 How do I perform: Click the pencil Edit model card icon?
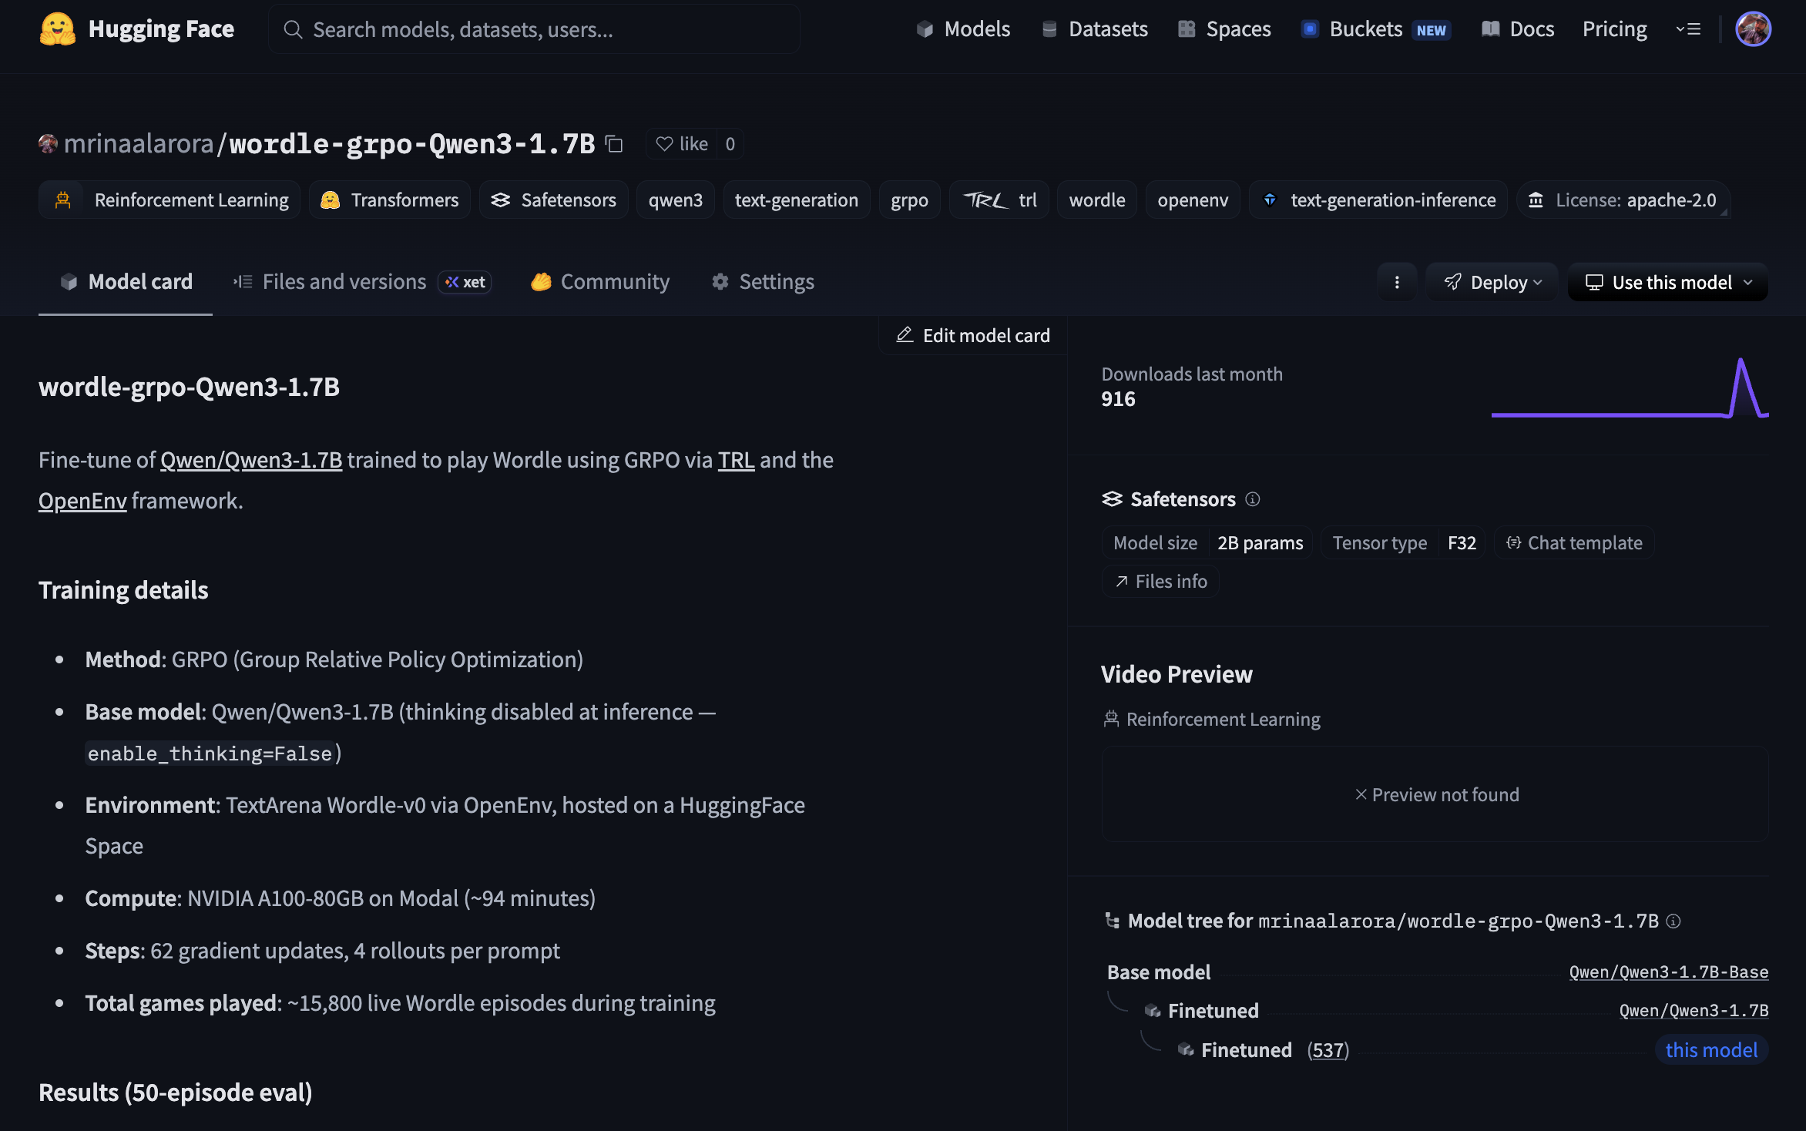point(905,335)
